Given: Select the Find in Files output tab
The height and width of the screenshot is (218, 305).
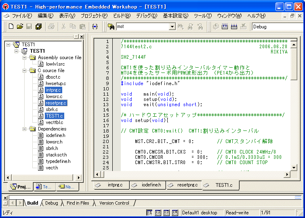Looking at the screenshot, I should (78, 203).
